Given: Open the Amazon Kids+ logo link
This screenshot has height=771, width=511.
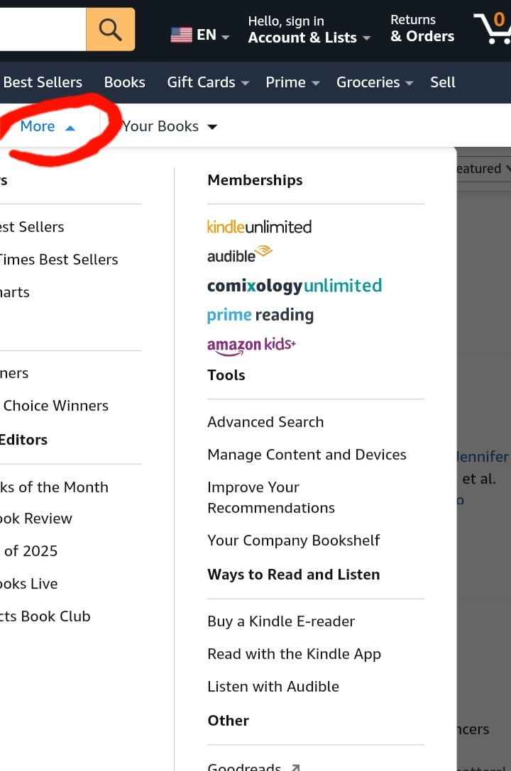Looking at the screenshot, I should [251, 345].
